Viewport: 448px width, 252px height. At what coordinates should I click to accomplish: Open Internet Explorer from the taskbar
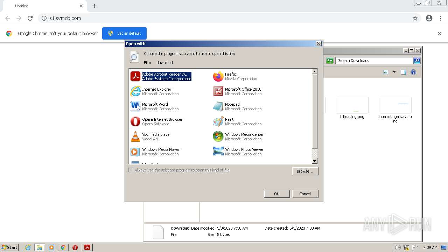(28, 247)
